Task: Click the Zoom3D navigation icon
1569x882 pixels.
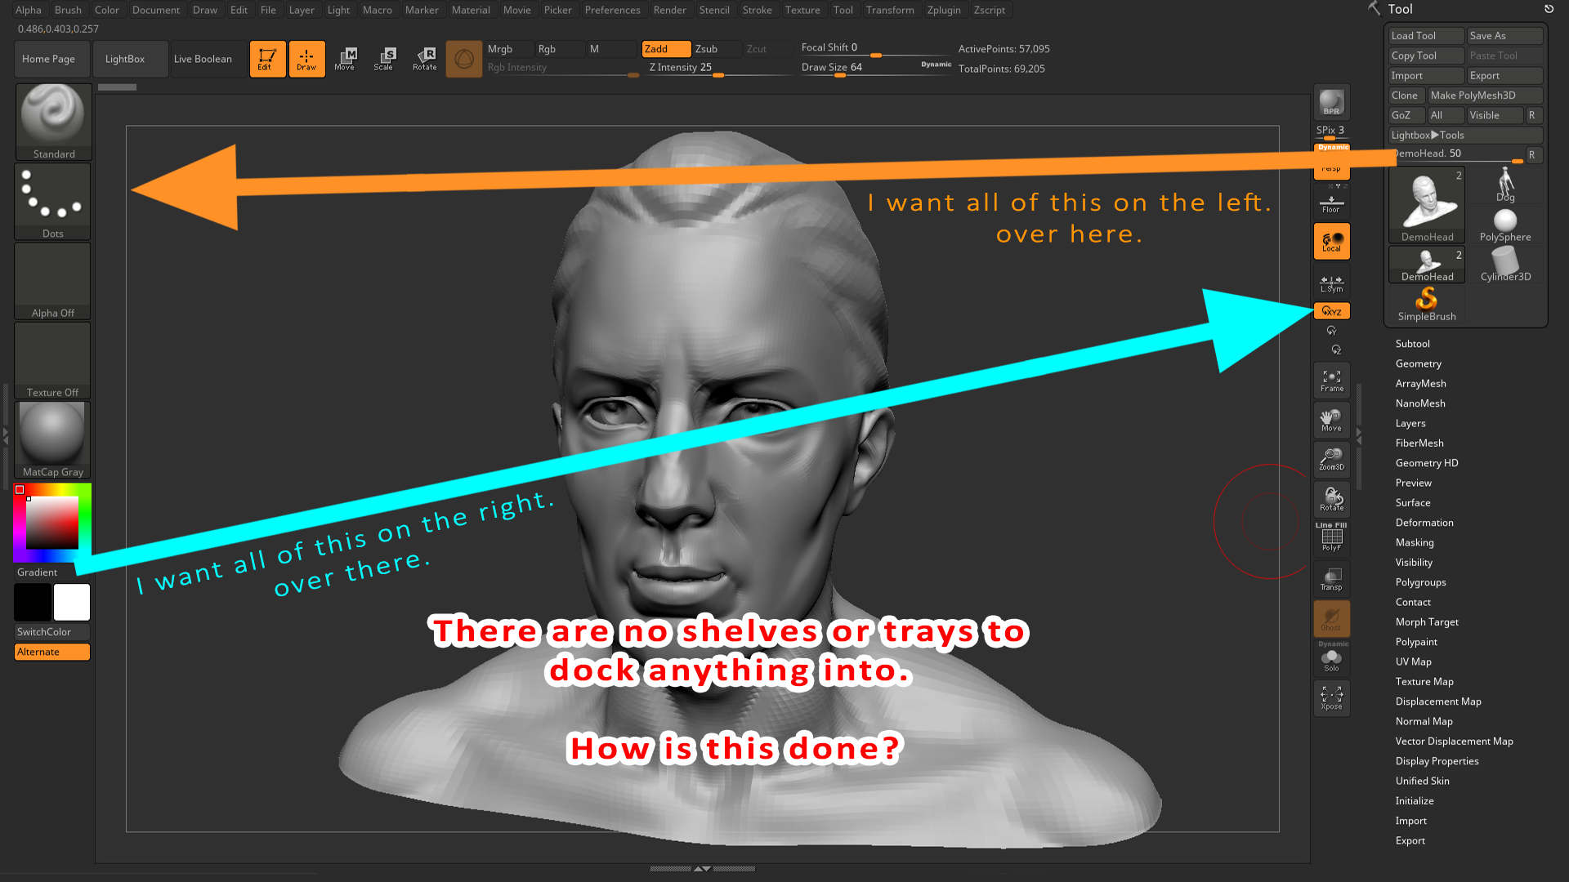Action: (1331, 460)
